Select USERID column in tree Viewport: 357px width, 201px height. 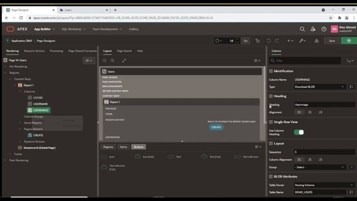pos(38,98)
